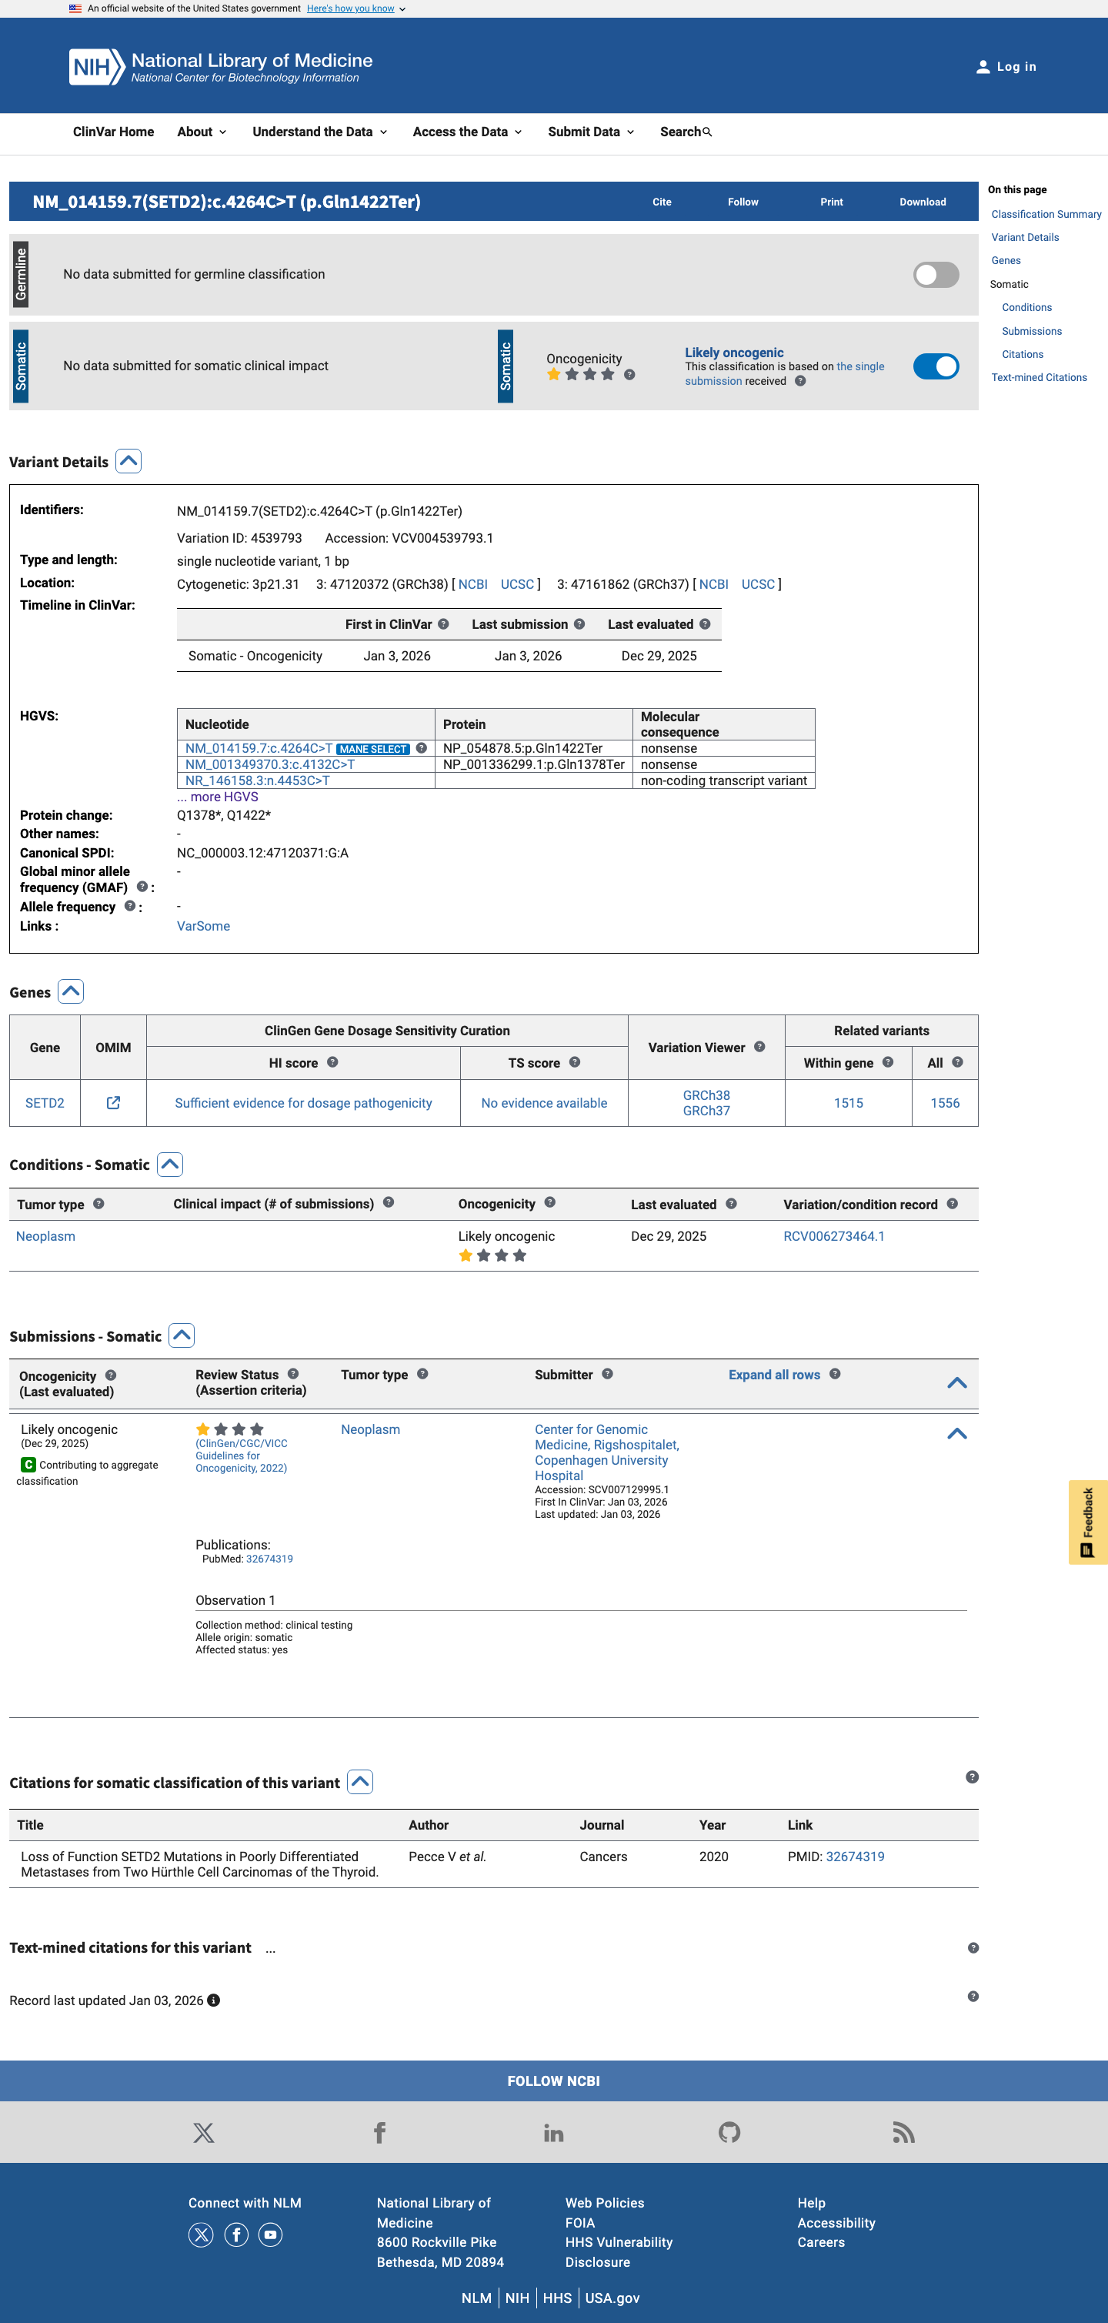Open the Facebook icon under Follow NCBI
Viewport: 1108px width, 2323px height.
(379, 2133)
